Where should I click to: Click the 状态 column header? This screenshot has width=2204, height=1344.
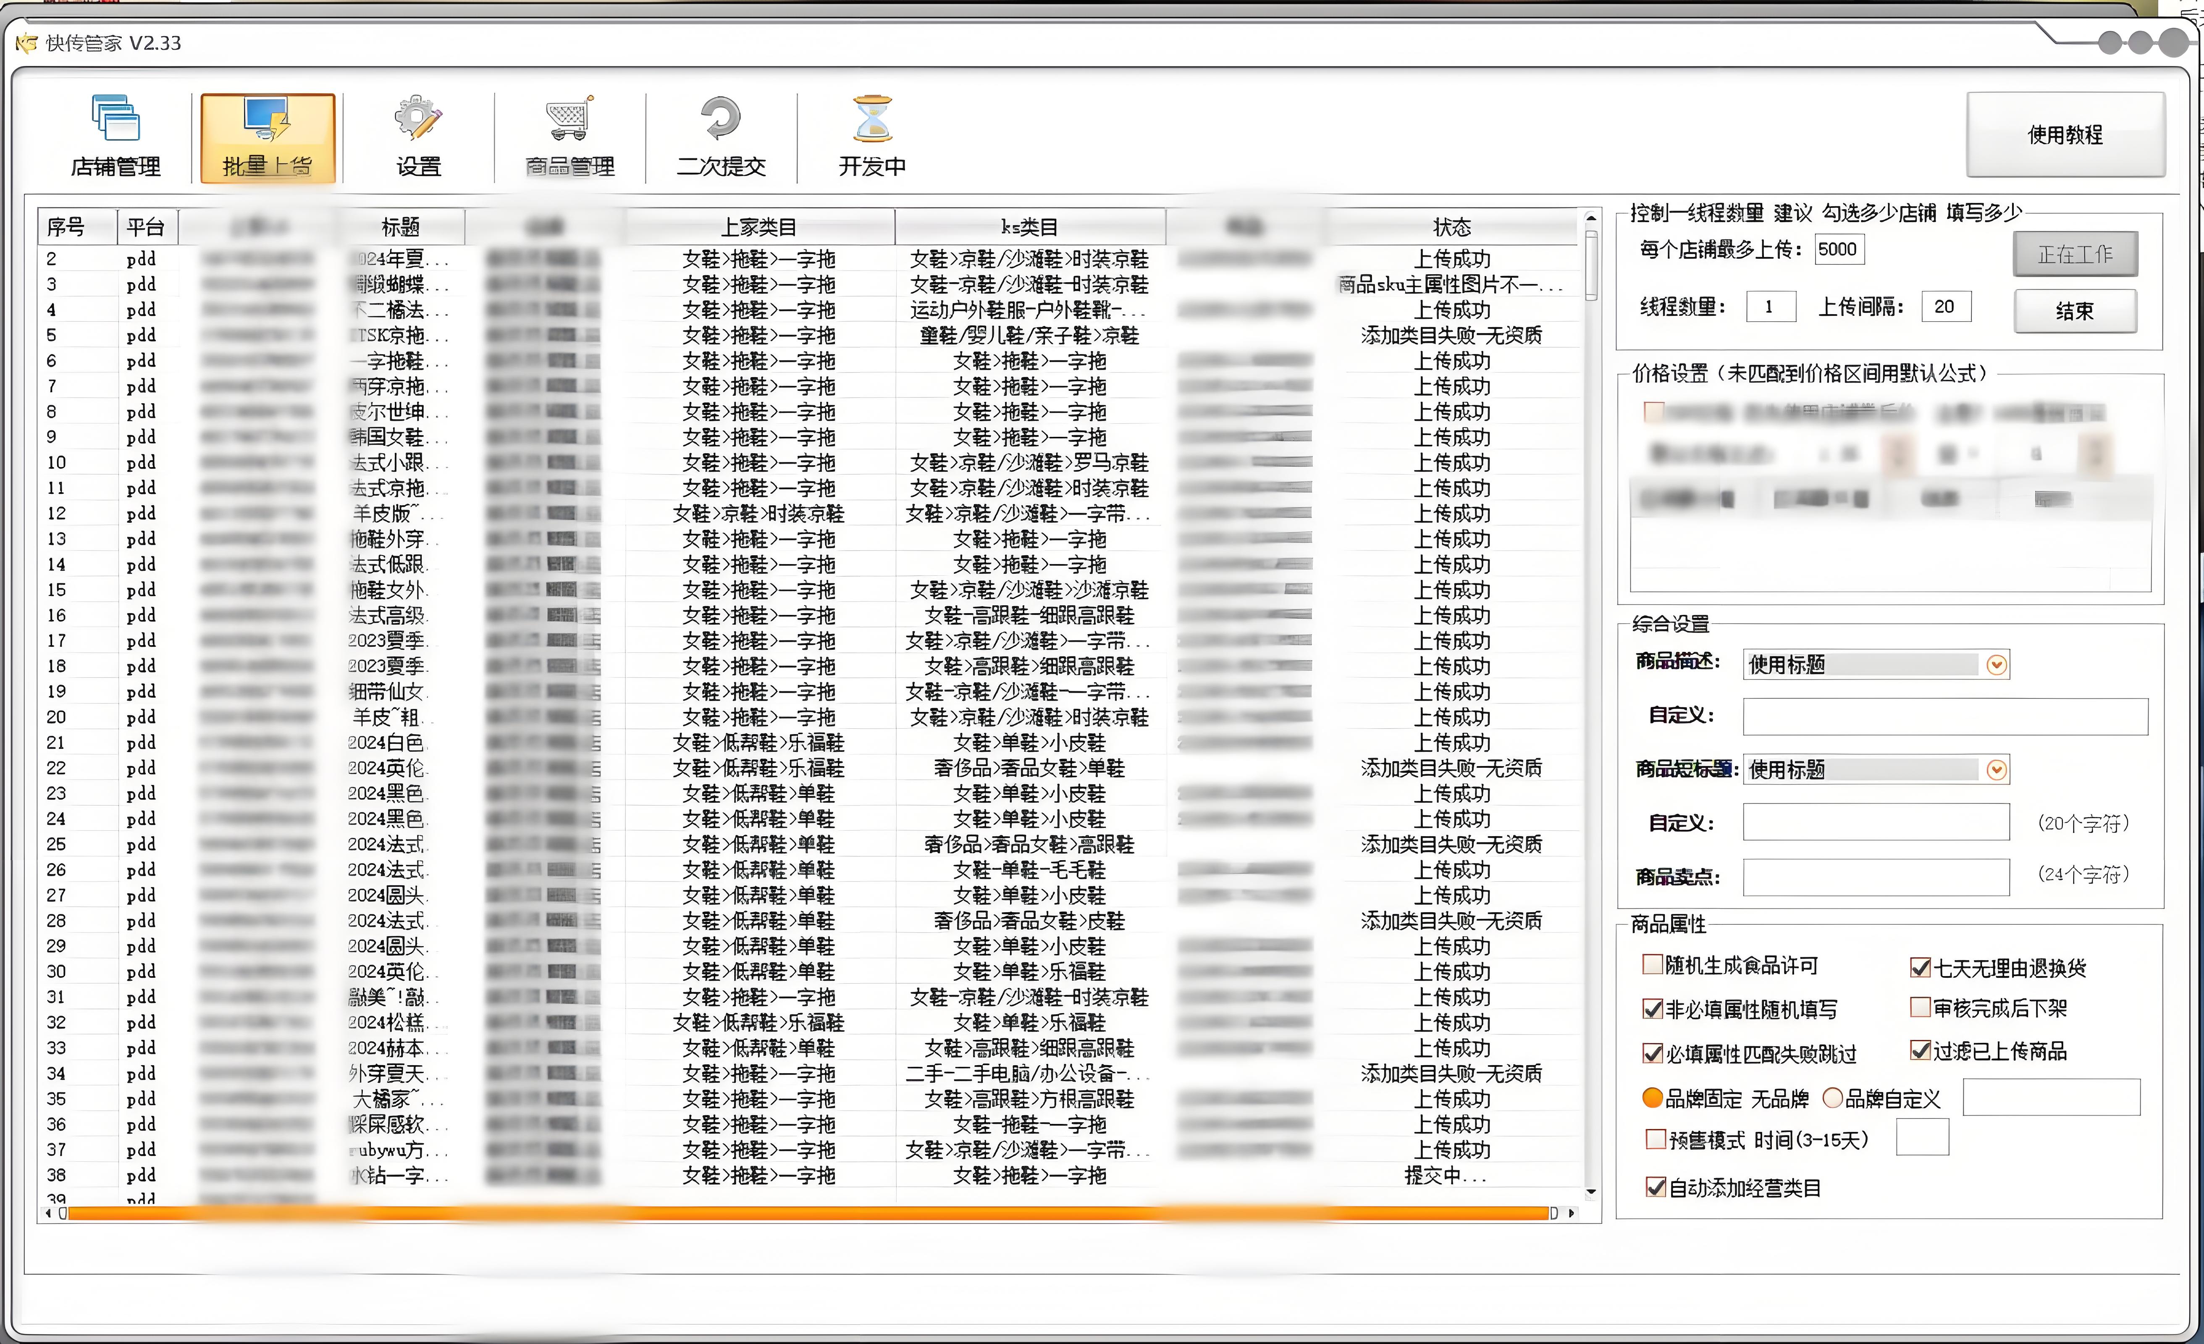[x=1451, y=227]
